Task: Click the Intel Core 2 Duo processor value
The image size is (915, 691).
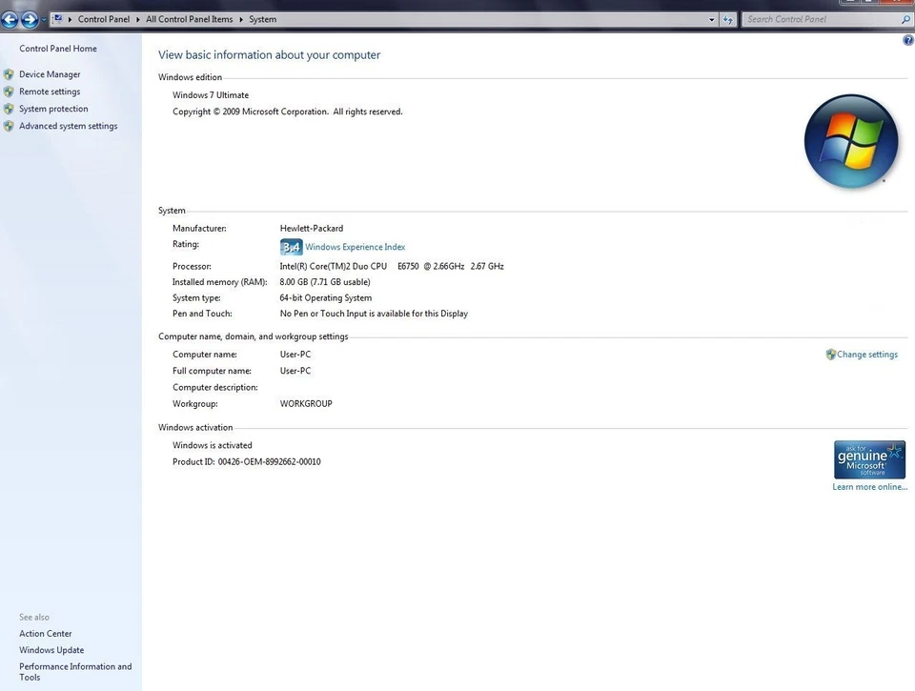Action: (x=392, y=266)
